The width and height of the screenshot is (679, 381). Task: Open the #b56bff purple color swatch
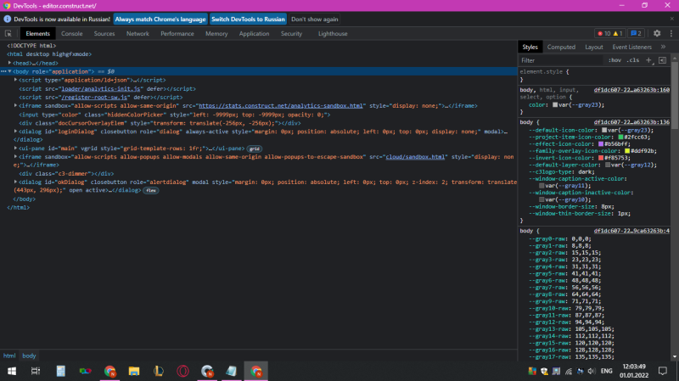point(601,143)
